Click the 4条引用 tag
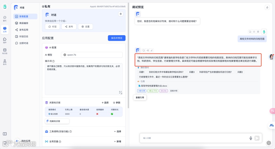This screenshot has height=149, width=275. point(142,91)
